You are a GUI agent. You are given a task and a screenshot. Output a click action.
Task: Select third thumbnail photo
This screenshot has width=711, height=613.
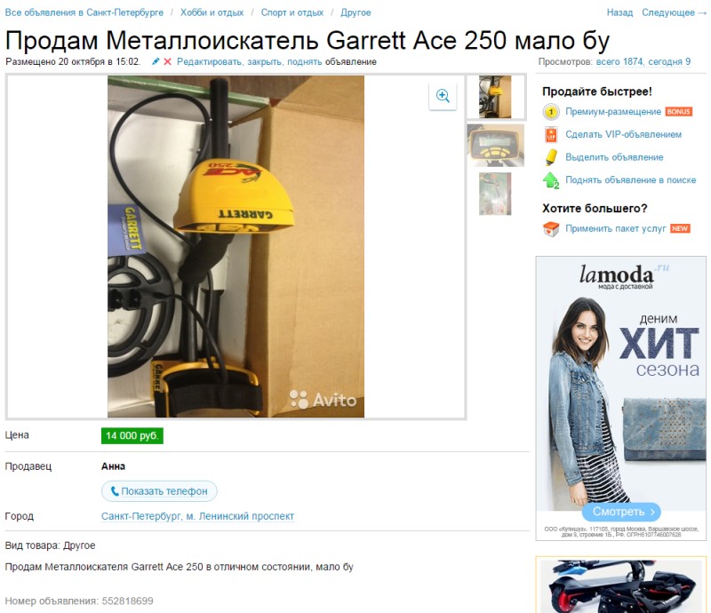pyautogui.click(x=495, y=194)
